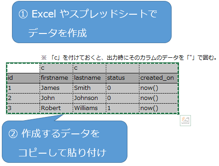This screenshot has height=166, width=219.
Task: Click the status 1 cell in Robert row
Action: pyautogui.click(x=122, y=108)
